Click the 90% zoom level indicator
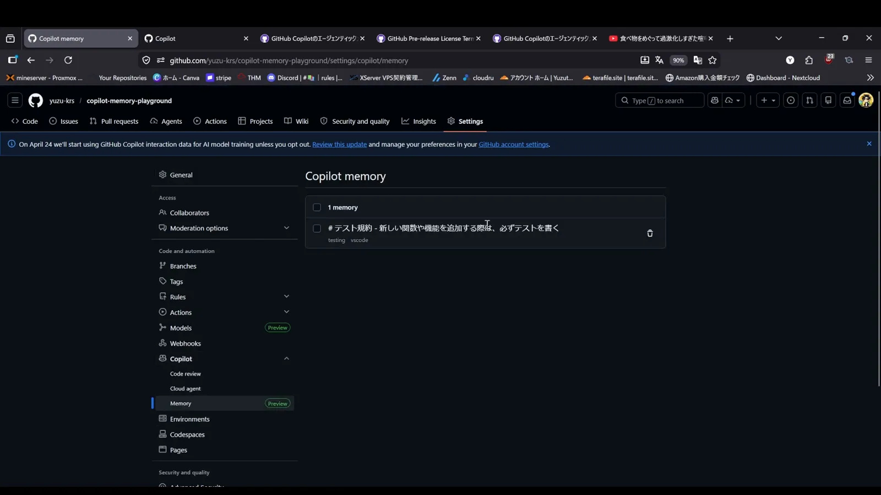This screenshot has width=881, height=495. [x=678, y=61]
